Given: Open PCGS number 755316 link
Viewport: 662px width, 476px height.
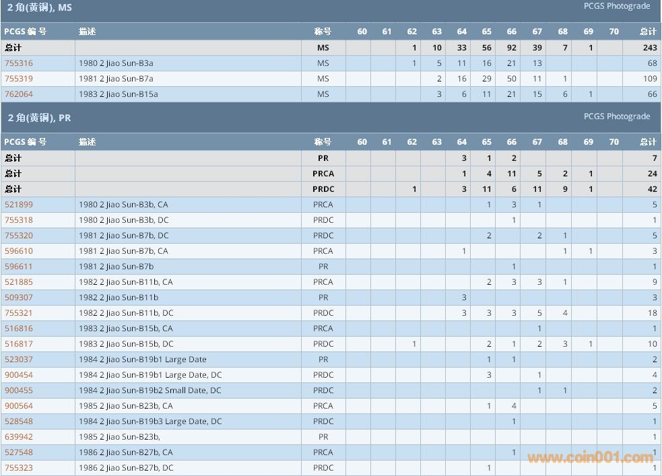Looking at the screenshot, I should pyautogui.click(x=19, y=63).
